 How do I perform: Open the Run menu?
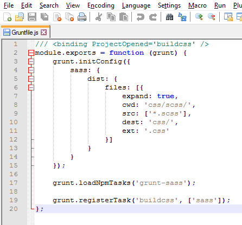click(x=220, y=5)
